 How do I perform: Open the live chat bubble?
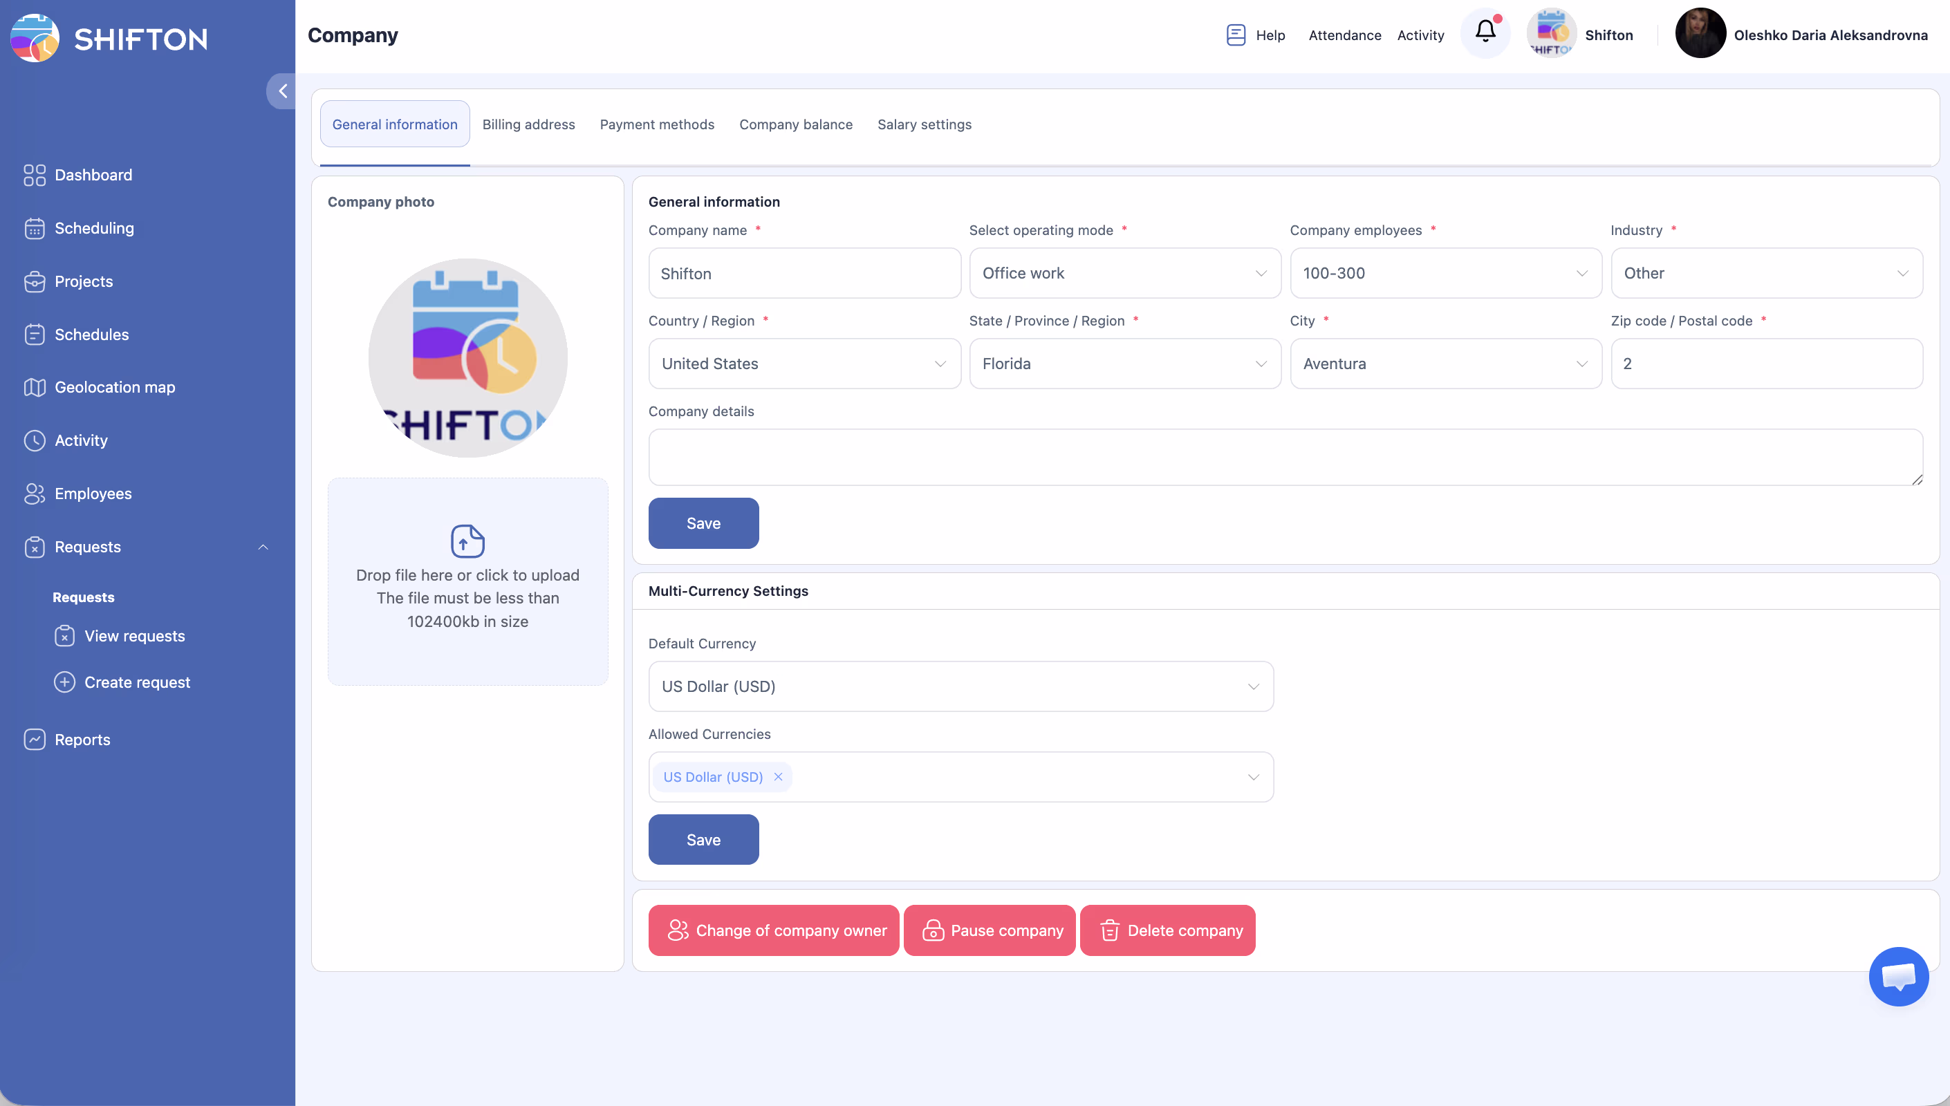click(1897, 975)
